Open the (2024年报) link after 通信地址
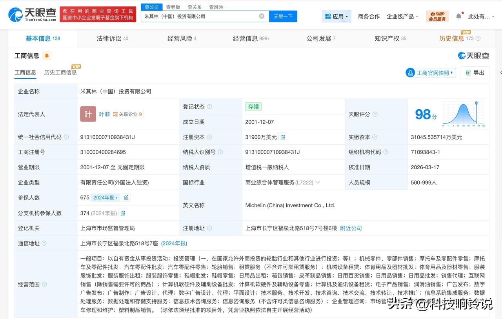Image resolution: width=502 pixels, height=319 pixels. 174,243
